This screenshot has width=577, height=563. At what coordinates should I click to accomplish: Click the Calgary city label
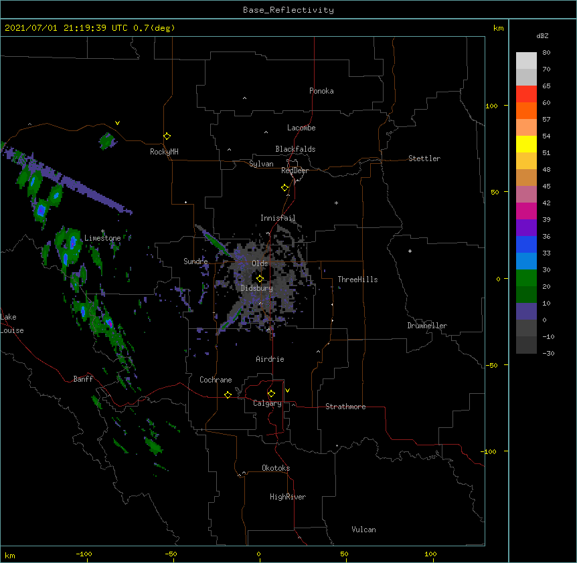[267, 403]
